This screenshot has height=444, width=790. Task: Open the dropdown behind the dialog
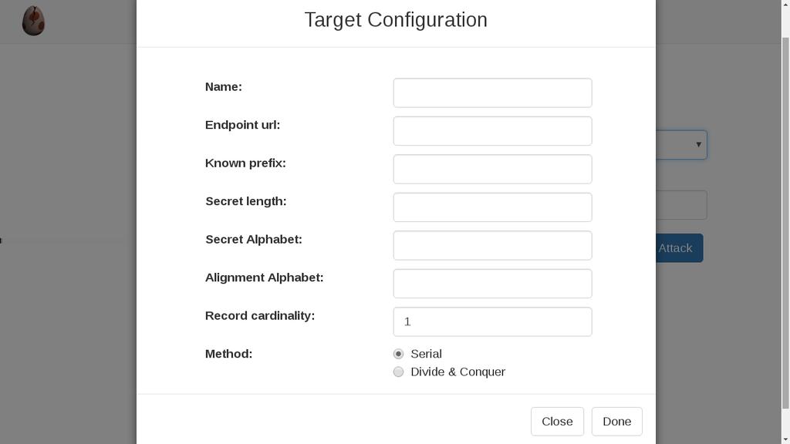pyautogui.click(x=681, y=145)
